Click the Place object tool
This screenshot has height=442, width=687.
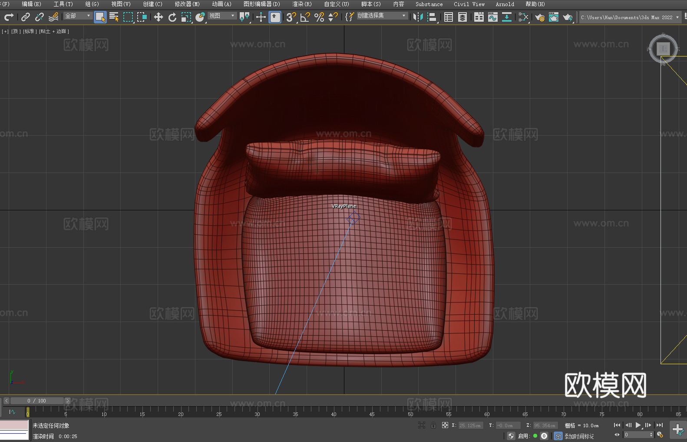point(200,17)
